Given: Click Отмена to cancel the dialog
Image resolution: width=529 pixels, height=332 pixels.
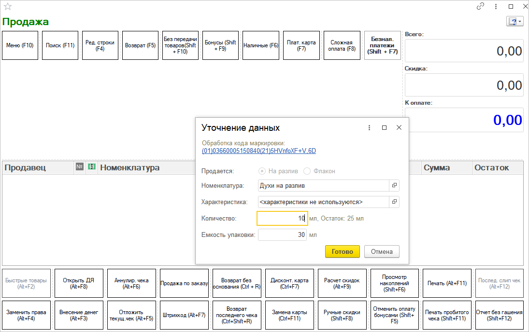Looking at the screenshot, I should (x=382, y=251).
